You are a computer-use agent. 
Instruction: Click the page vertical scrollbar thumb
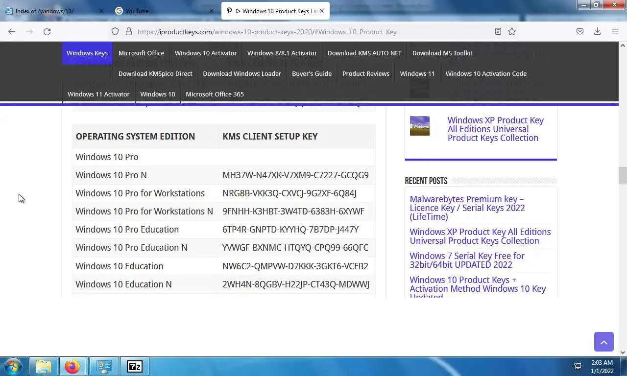(623, 175)
